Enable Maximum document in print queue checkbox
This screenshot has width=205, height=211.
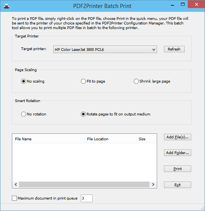tap(14, 198)
